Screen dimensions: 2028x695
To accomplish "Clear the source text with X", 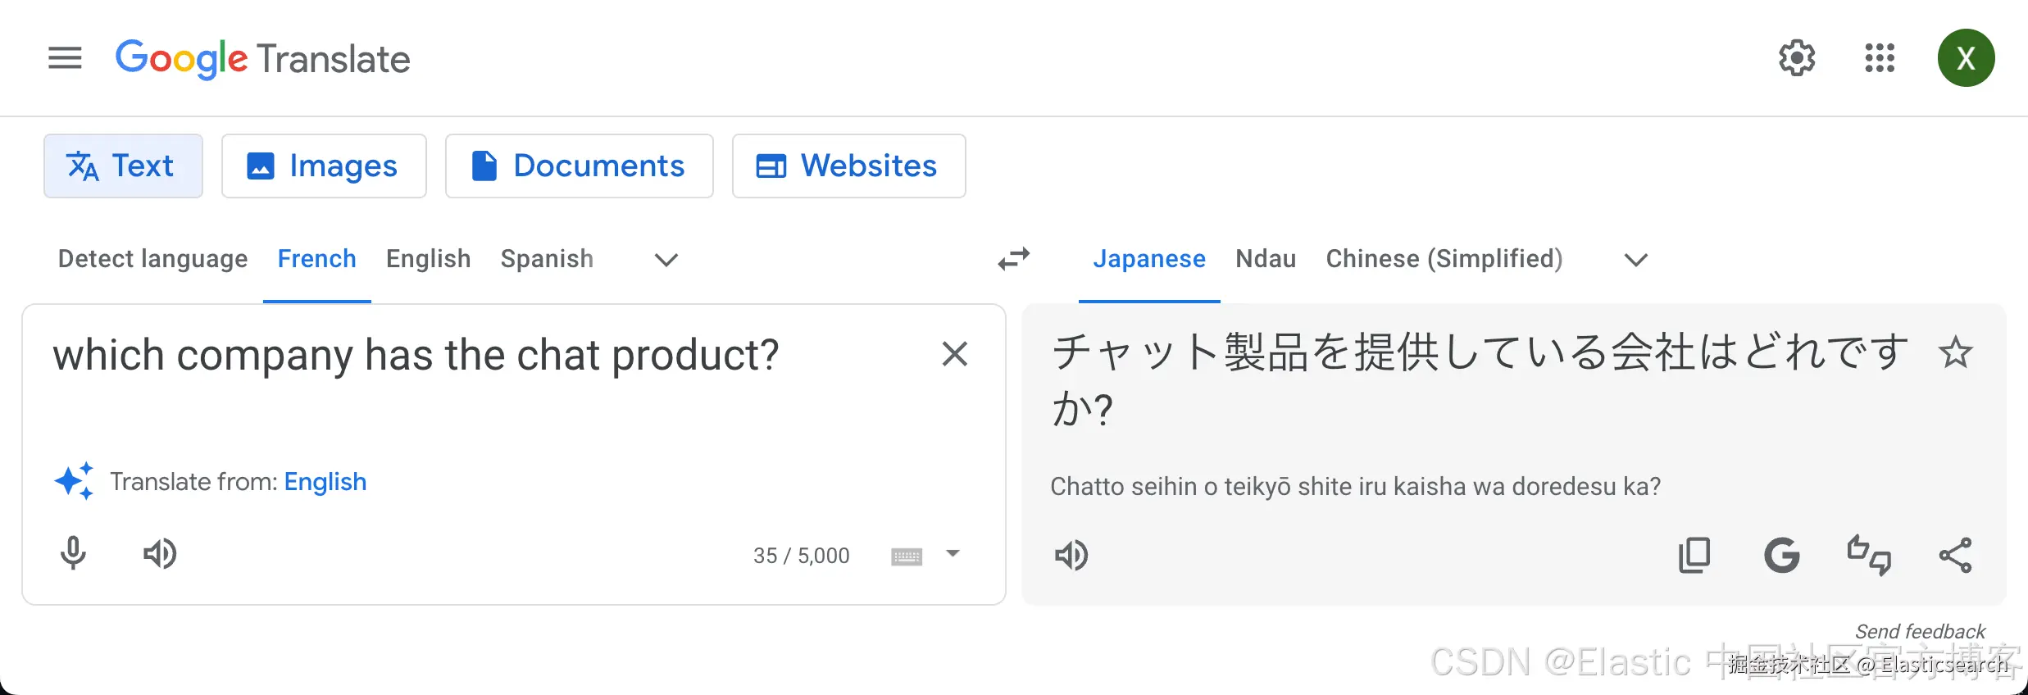I will pos(955,354).
